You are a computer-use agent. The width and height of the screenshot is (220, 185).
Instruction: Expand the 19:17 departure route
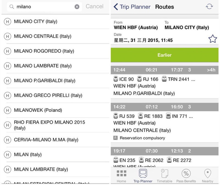164,151
